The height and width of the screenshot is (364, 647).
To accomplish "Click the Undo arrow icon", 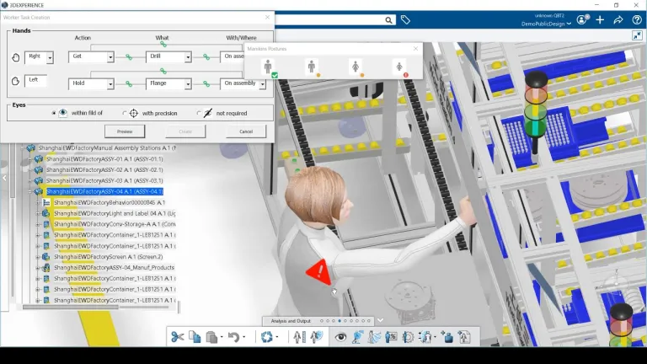I will click(233, 337).
